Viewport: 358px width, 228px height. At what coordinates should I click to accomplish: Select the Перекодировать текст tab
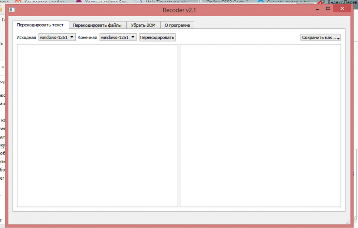(x=40, y=25)
